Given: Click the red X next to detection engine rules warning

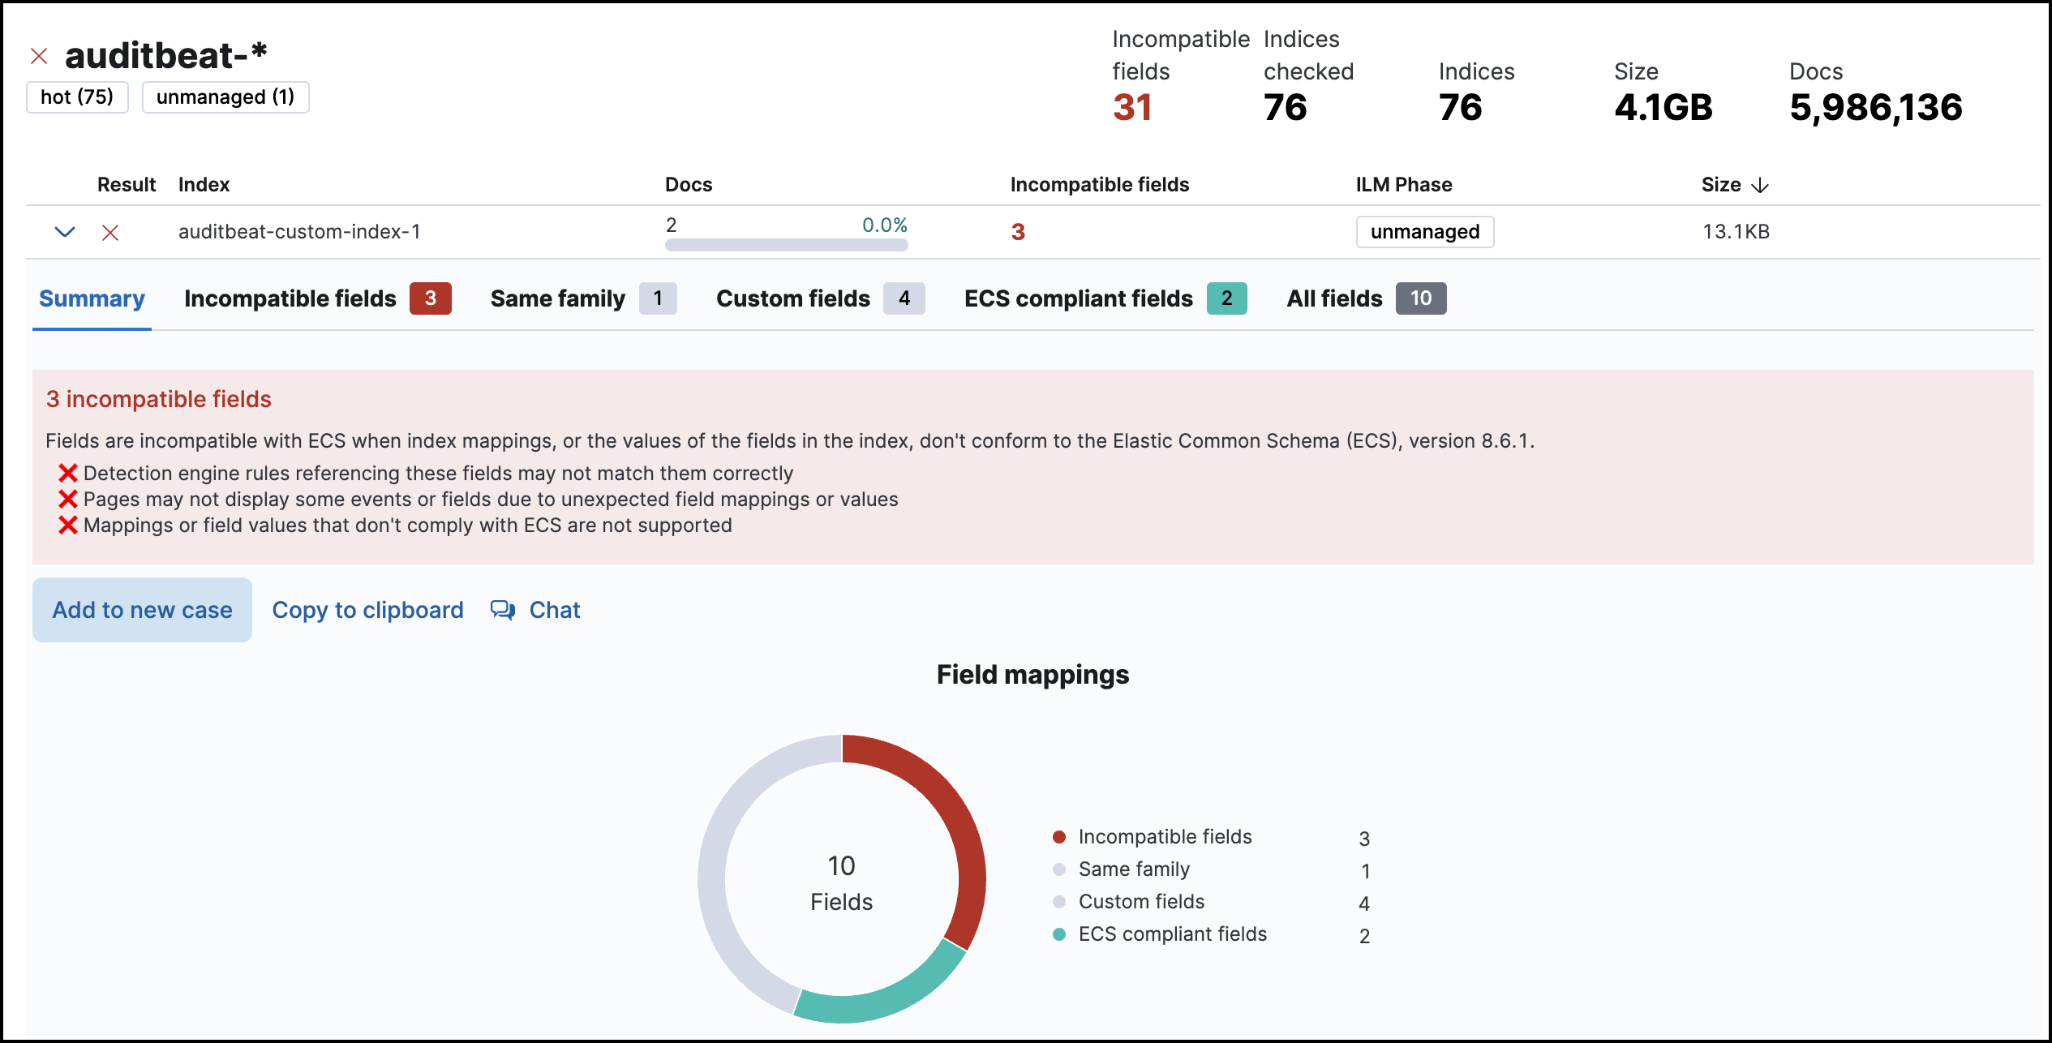Looking at the screenshot, I should click(68, 473).
